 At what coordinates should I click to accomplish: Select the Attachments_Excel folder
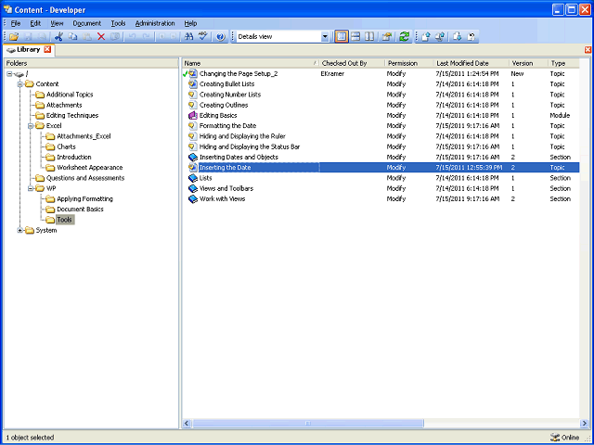[x=84, y=136]
